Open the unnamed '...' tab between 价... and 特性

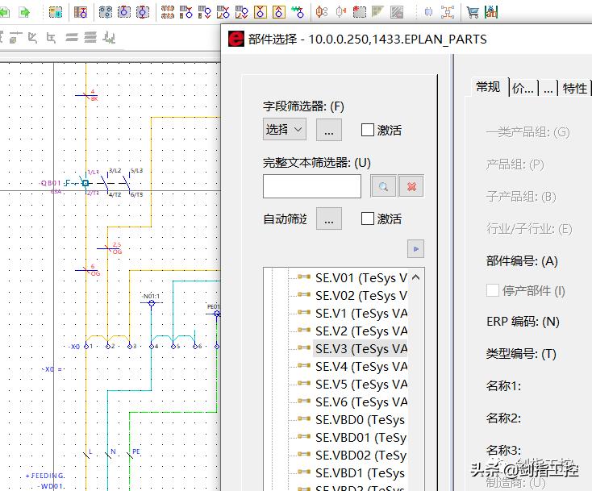pyautogui.click(x=548, y=89)
